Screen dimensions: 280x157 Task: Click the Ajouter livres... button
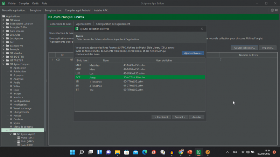click(x=192, y=53)
